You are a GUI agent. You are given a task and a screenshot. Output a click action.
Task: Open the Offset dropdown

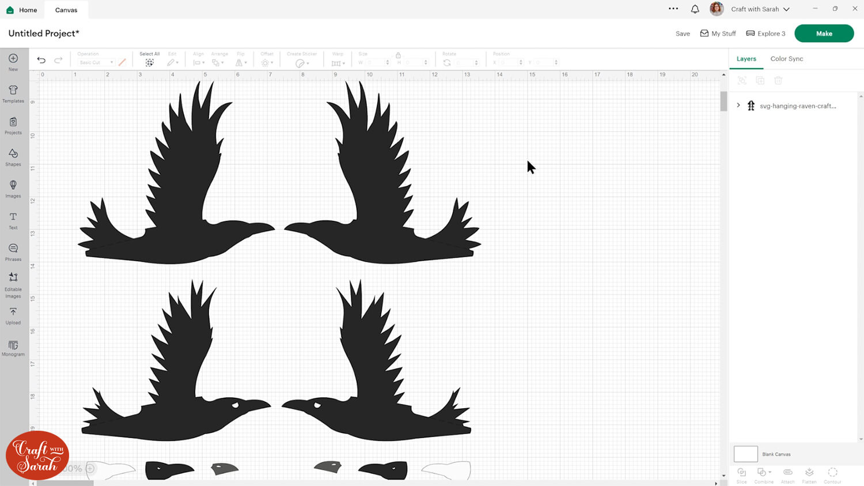267,62
